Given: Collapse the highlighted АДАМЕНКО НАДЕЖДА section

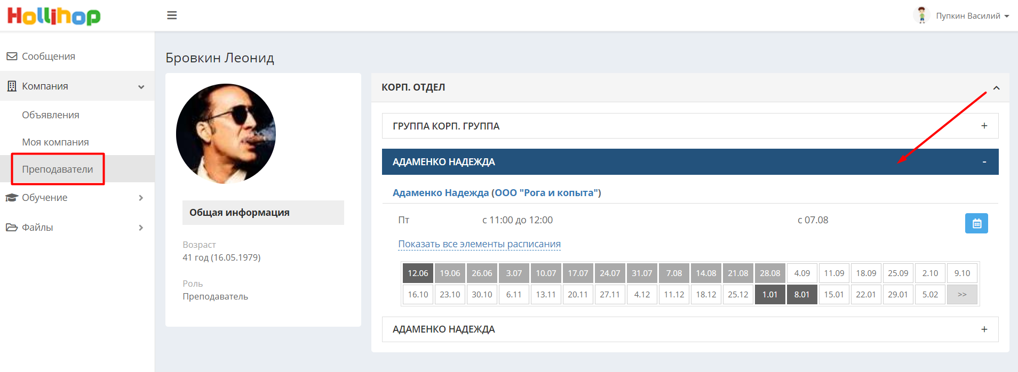Looking at the screenshot, I should 690,162.
